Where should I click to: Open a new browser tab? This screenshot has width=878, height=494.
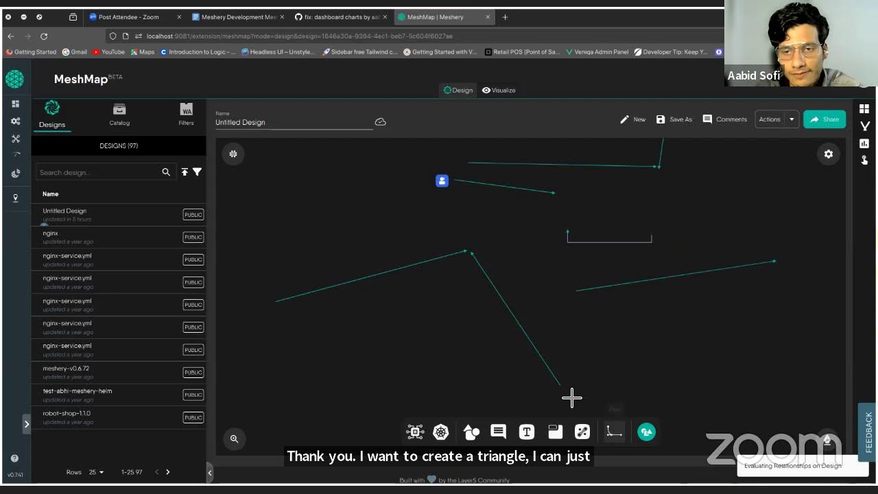(x=505, y=17)
